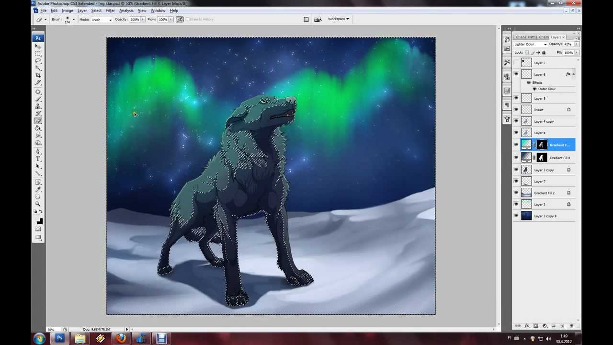613x345 pixels.
Task: Select the Slice tool
Action: [38, 82]
